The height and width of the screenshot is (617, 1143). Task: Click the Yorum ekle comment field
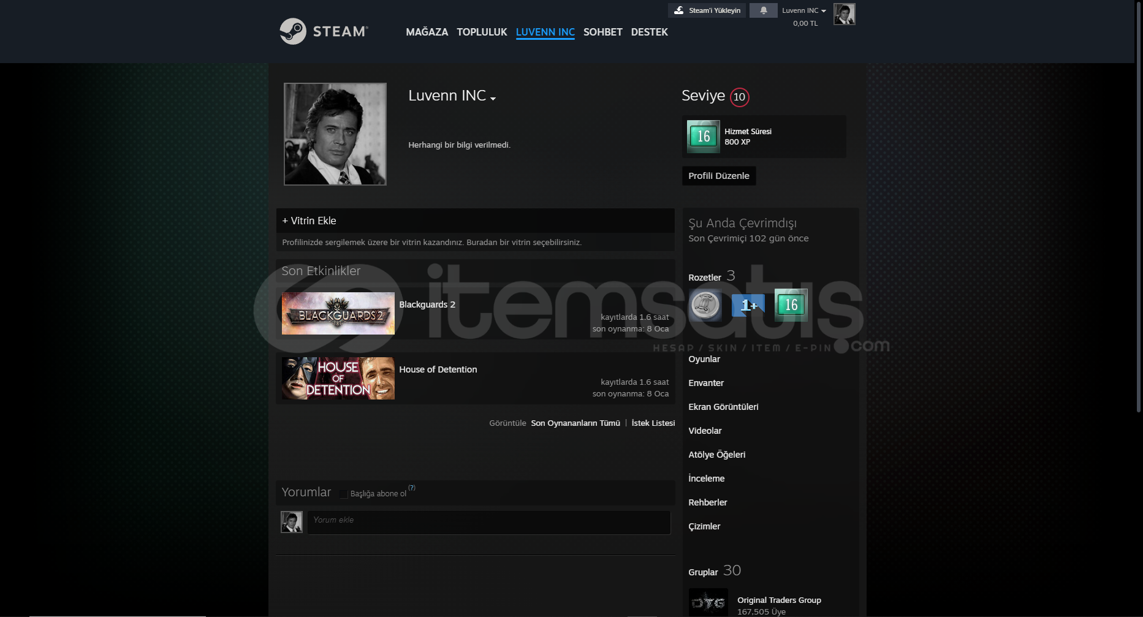[489, 523]
